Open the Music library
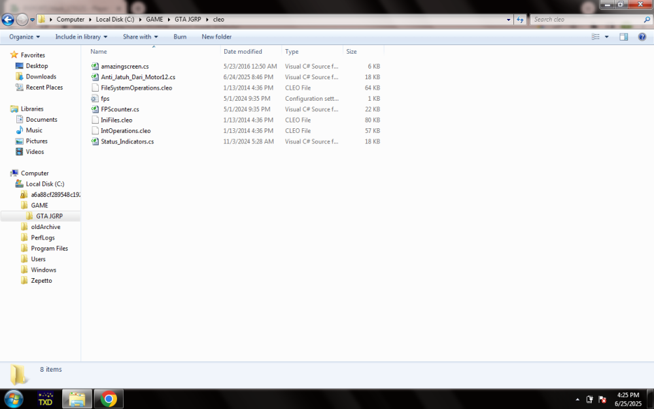The width and height of the screenshot is (654, 409). coord(34,131)
